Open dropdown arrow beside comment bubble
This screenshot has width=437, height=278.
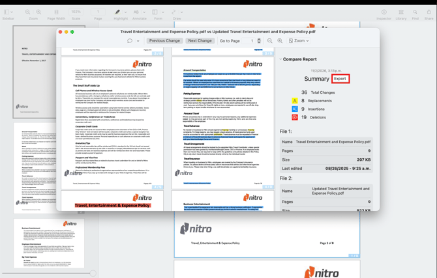pyautogui.click(x=138, y=41)
